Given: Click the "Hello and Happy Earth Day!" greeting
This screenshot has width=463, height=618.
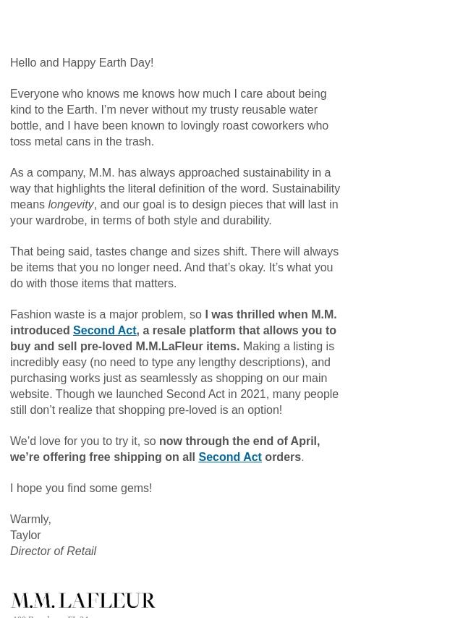Looking at the screenshot, I should [82, 63].
